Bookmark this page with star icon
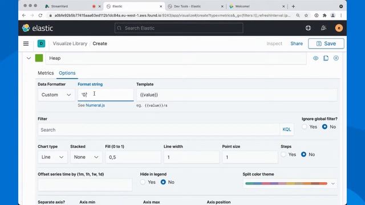365x205 pixels. coord(306,15)
